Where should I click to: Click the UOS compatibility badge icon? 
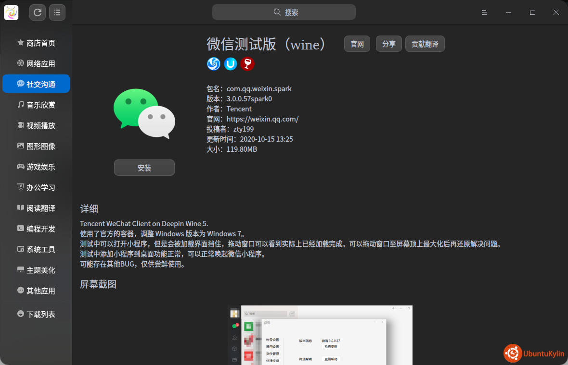pos(231,63)
